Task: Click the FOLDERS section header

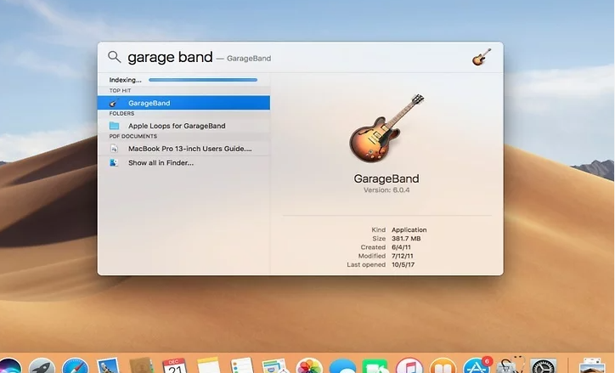Action: tap(121, 113)
